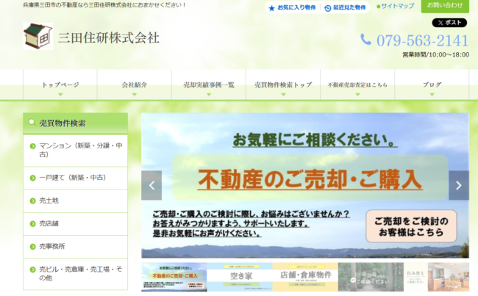
Task: Click the star icon beside お気に入り物件
Action: [271, 8]
